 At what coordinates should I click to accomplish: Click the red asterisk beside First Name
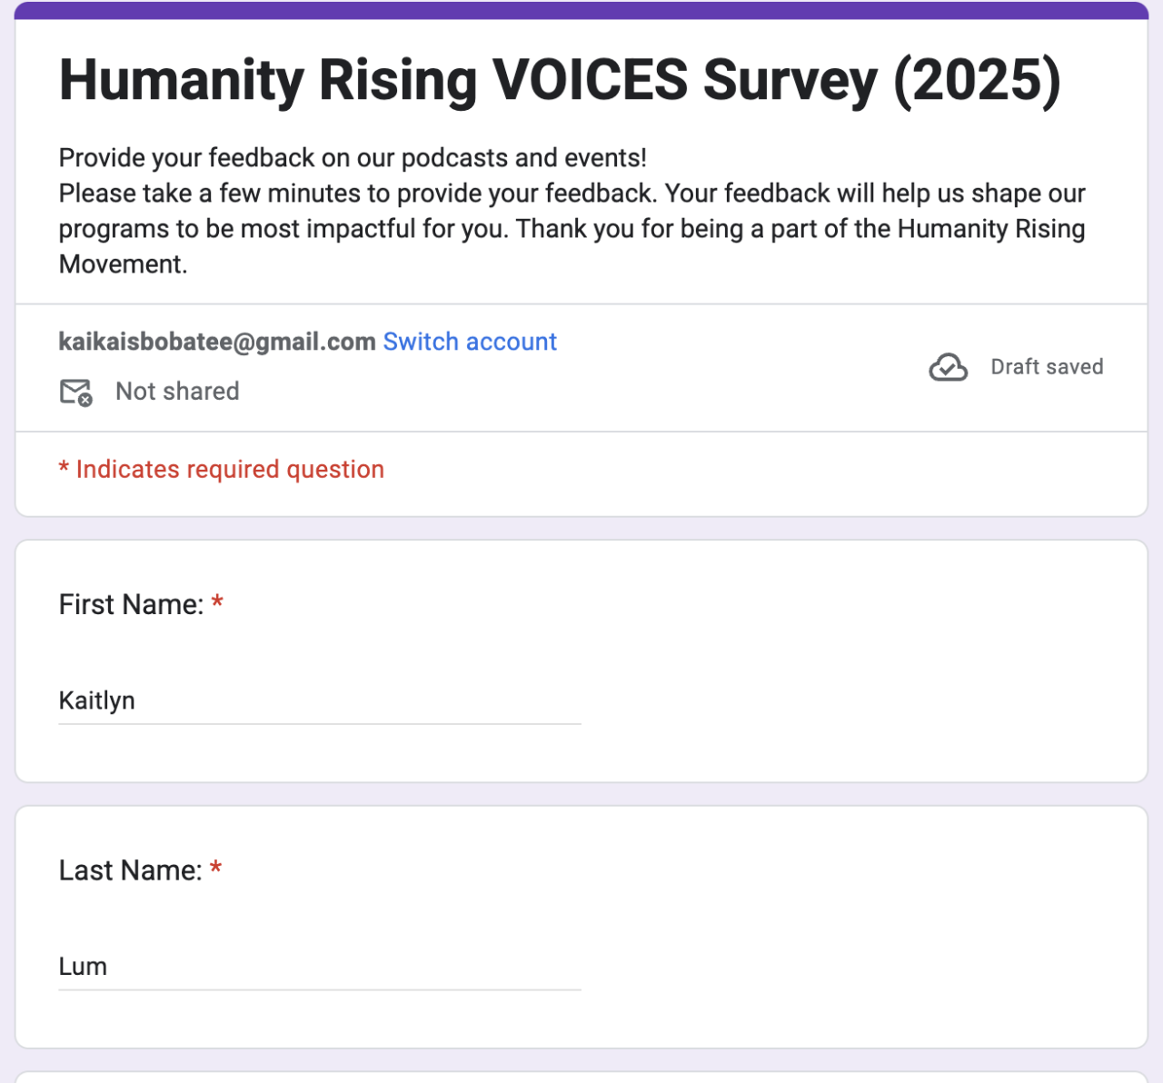217,602
